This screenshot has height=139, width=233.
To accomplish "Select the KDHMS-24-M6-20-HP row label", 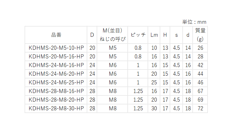I will (56, 74).
